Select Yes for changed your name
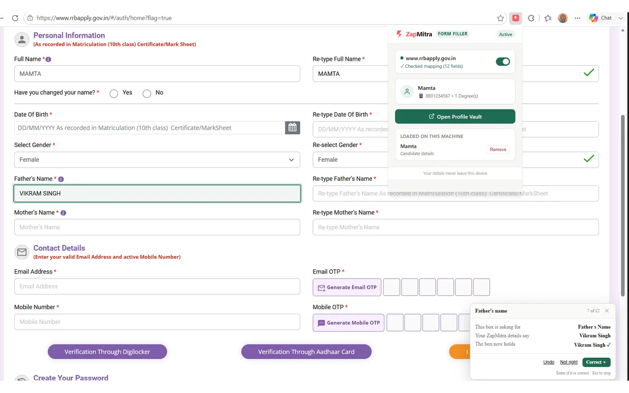 (x=114, y=93)
